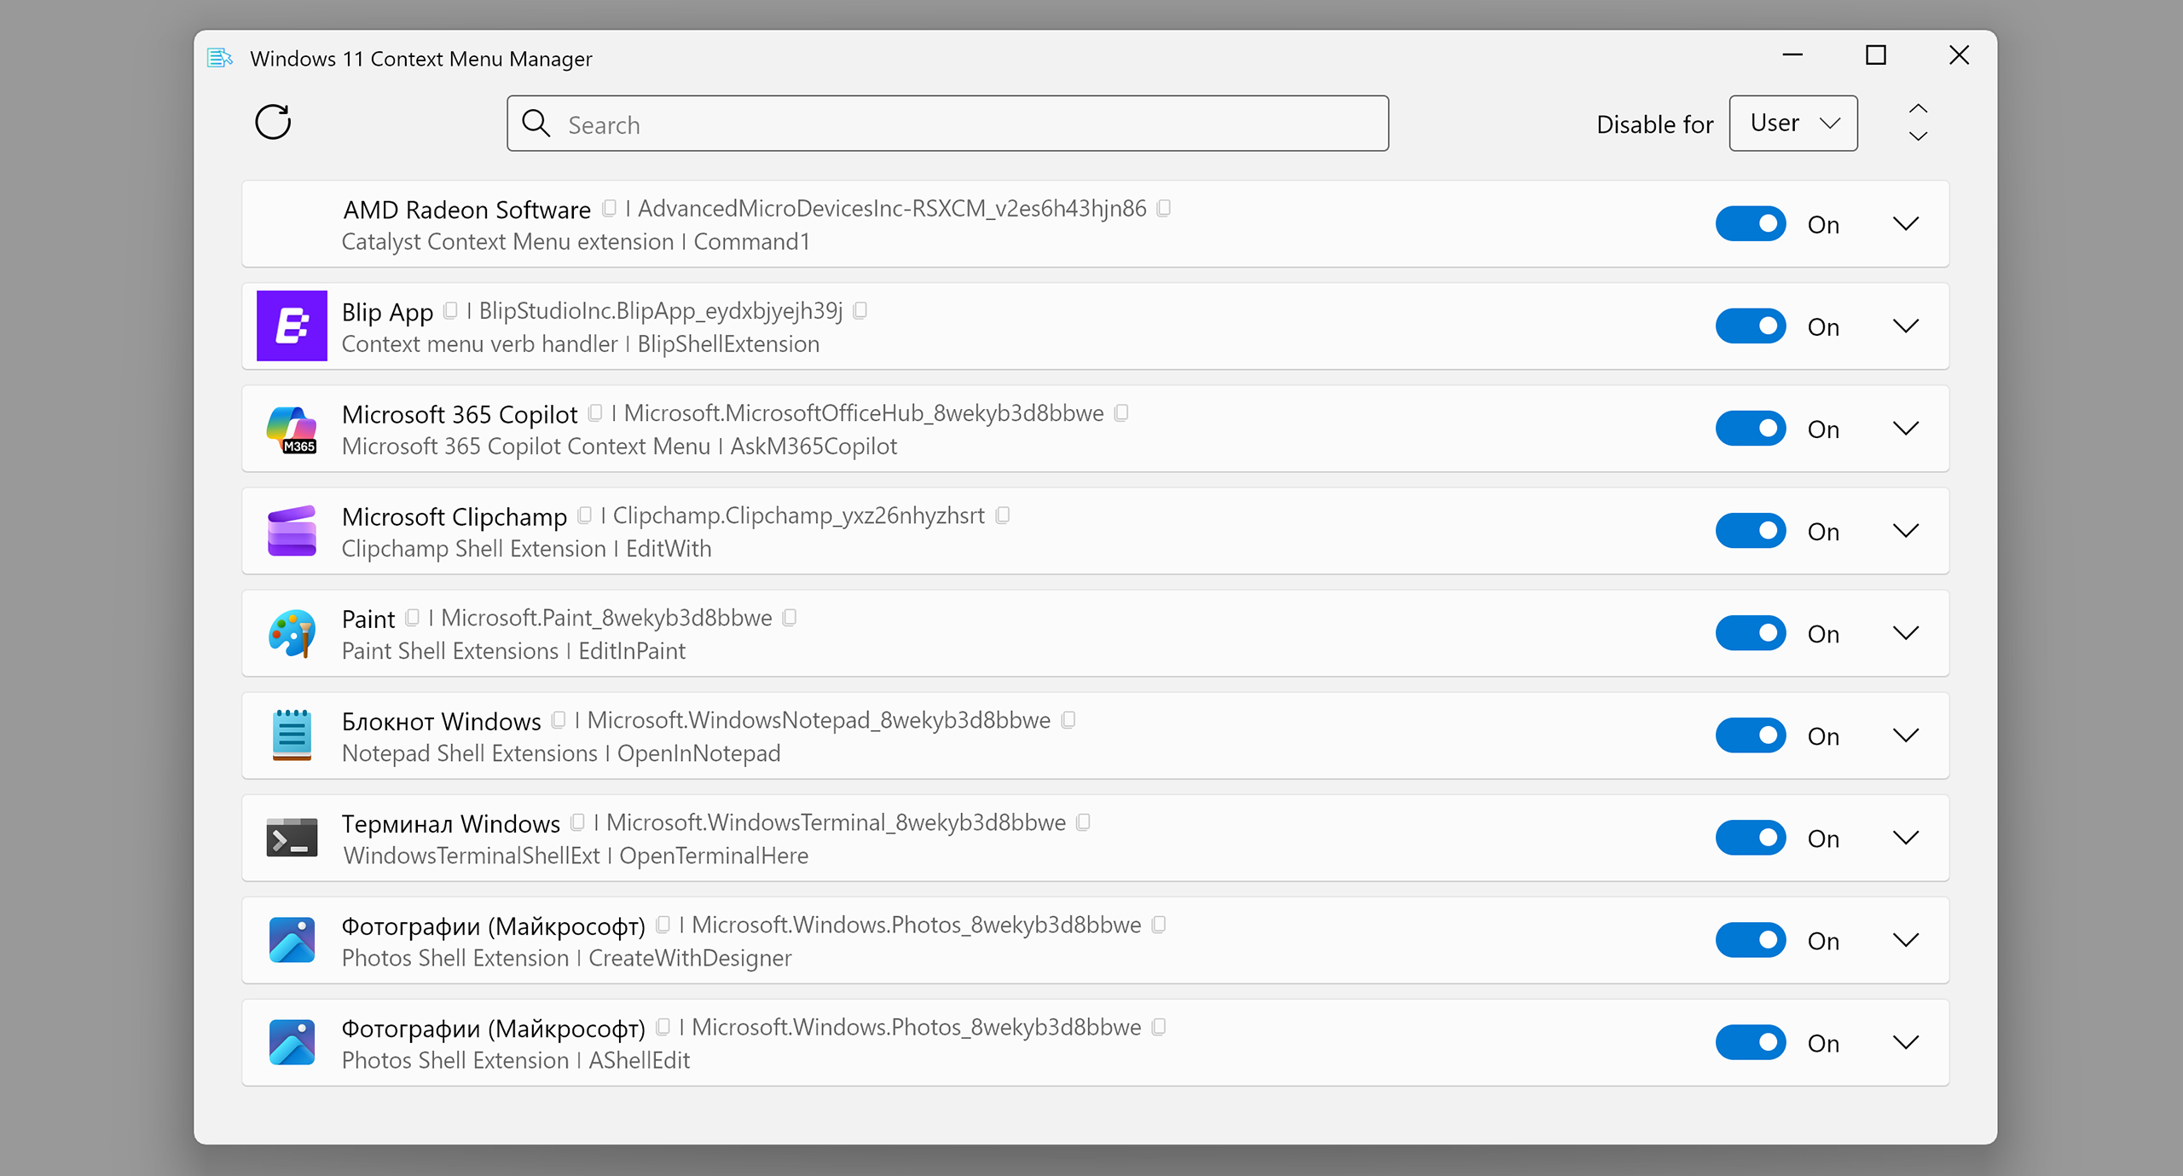Expand the Photos AShellEdit row

(x=1906, y=1042)
